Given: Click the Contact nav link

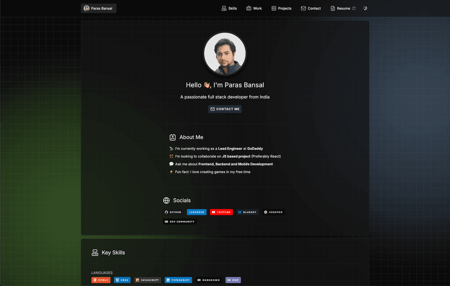Looking at the screenshot, I should [311, 8].
